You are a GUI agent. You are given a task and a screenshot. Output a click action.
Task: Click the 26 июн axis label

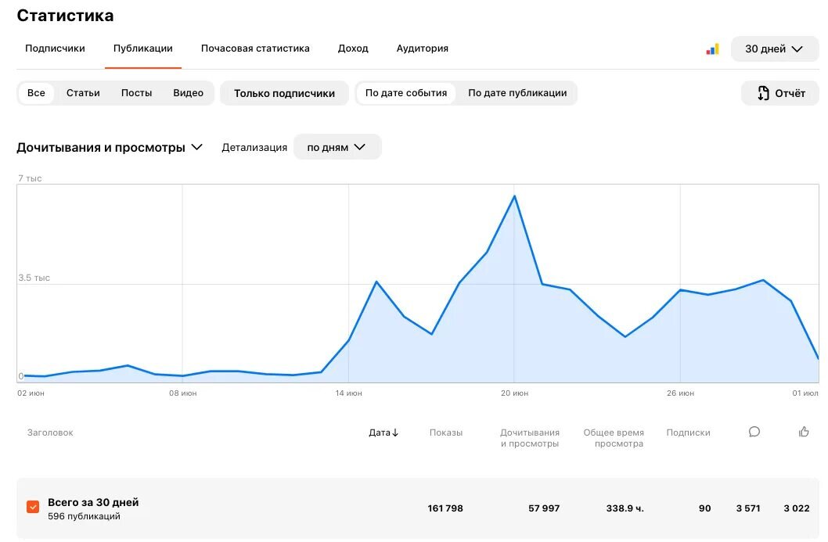(680, 393)
